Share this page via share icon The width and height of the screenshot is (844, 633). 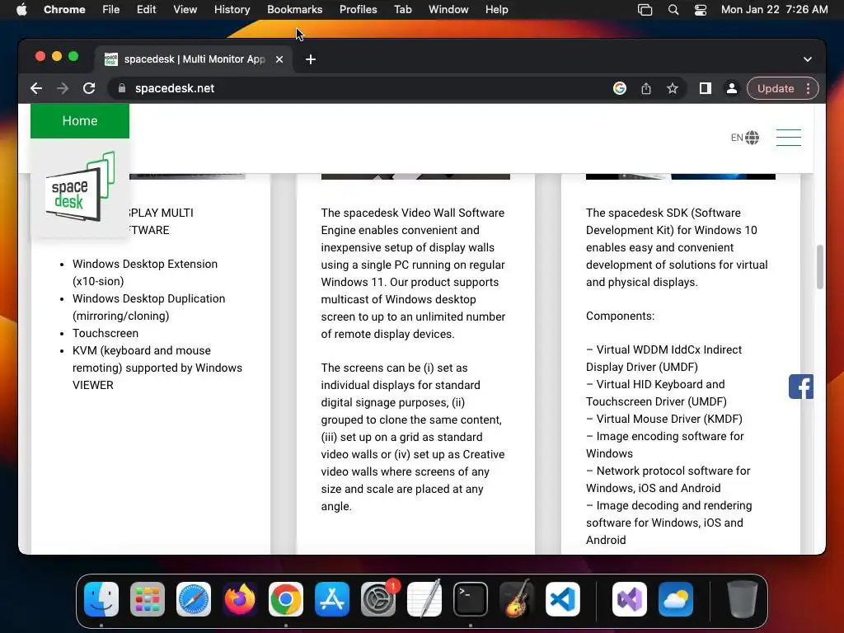[646, 88]
